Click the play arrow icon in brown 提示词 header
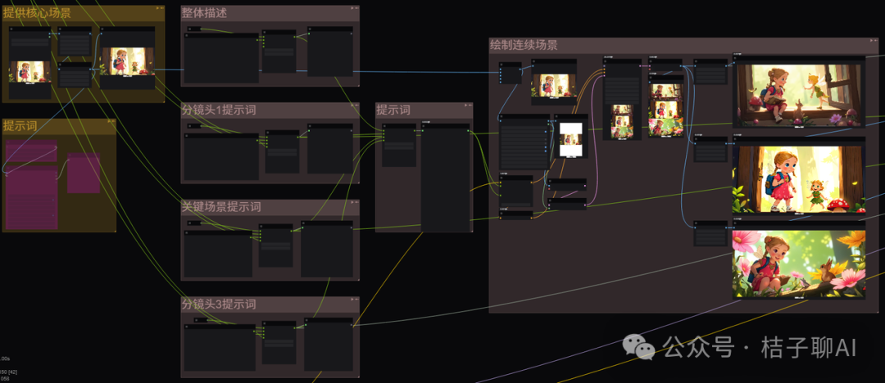This screenshot has height=383, width=885. [465, 106]
